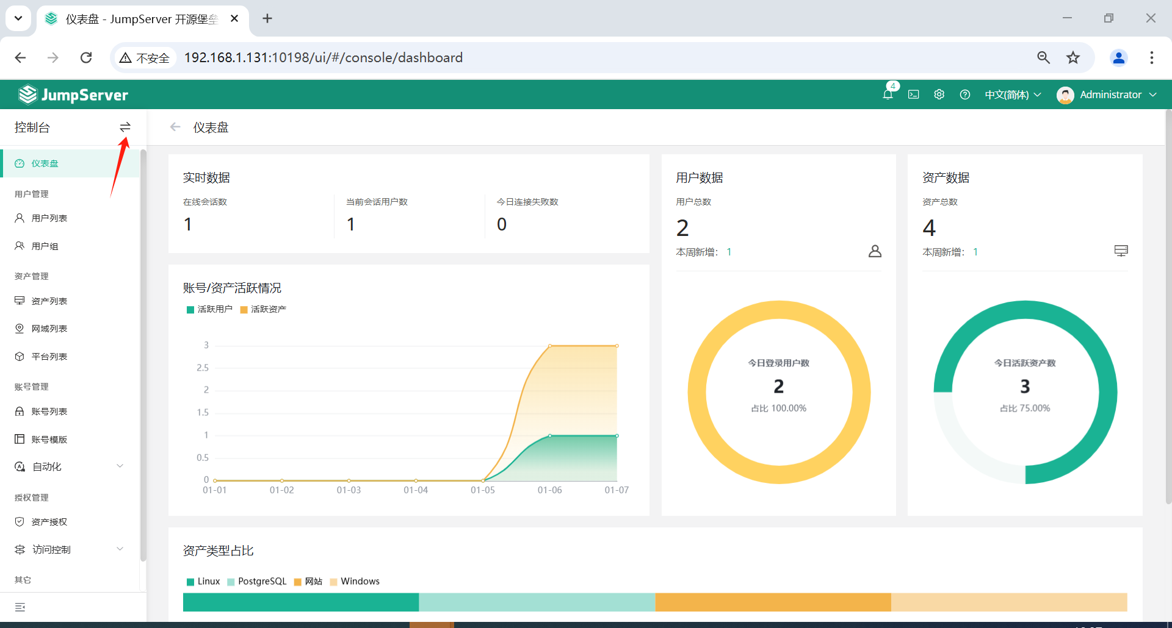This screenshot has width=1172, height=628.
Task: Open the web terminal icon in header
Action: click(x=913, y=95)
